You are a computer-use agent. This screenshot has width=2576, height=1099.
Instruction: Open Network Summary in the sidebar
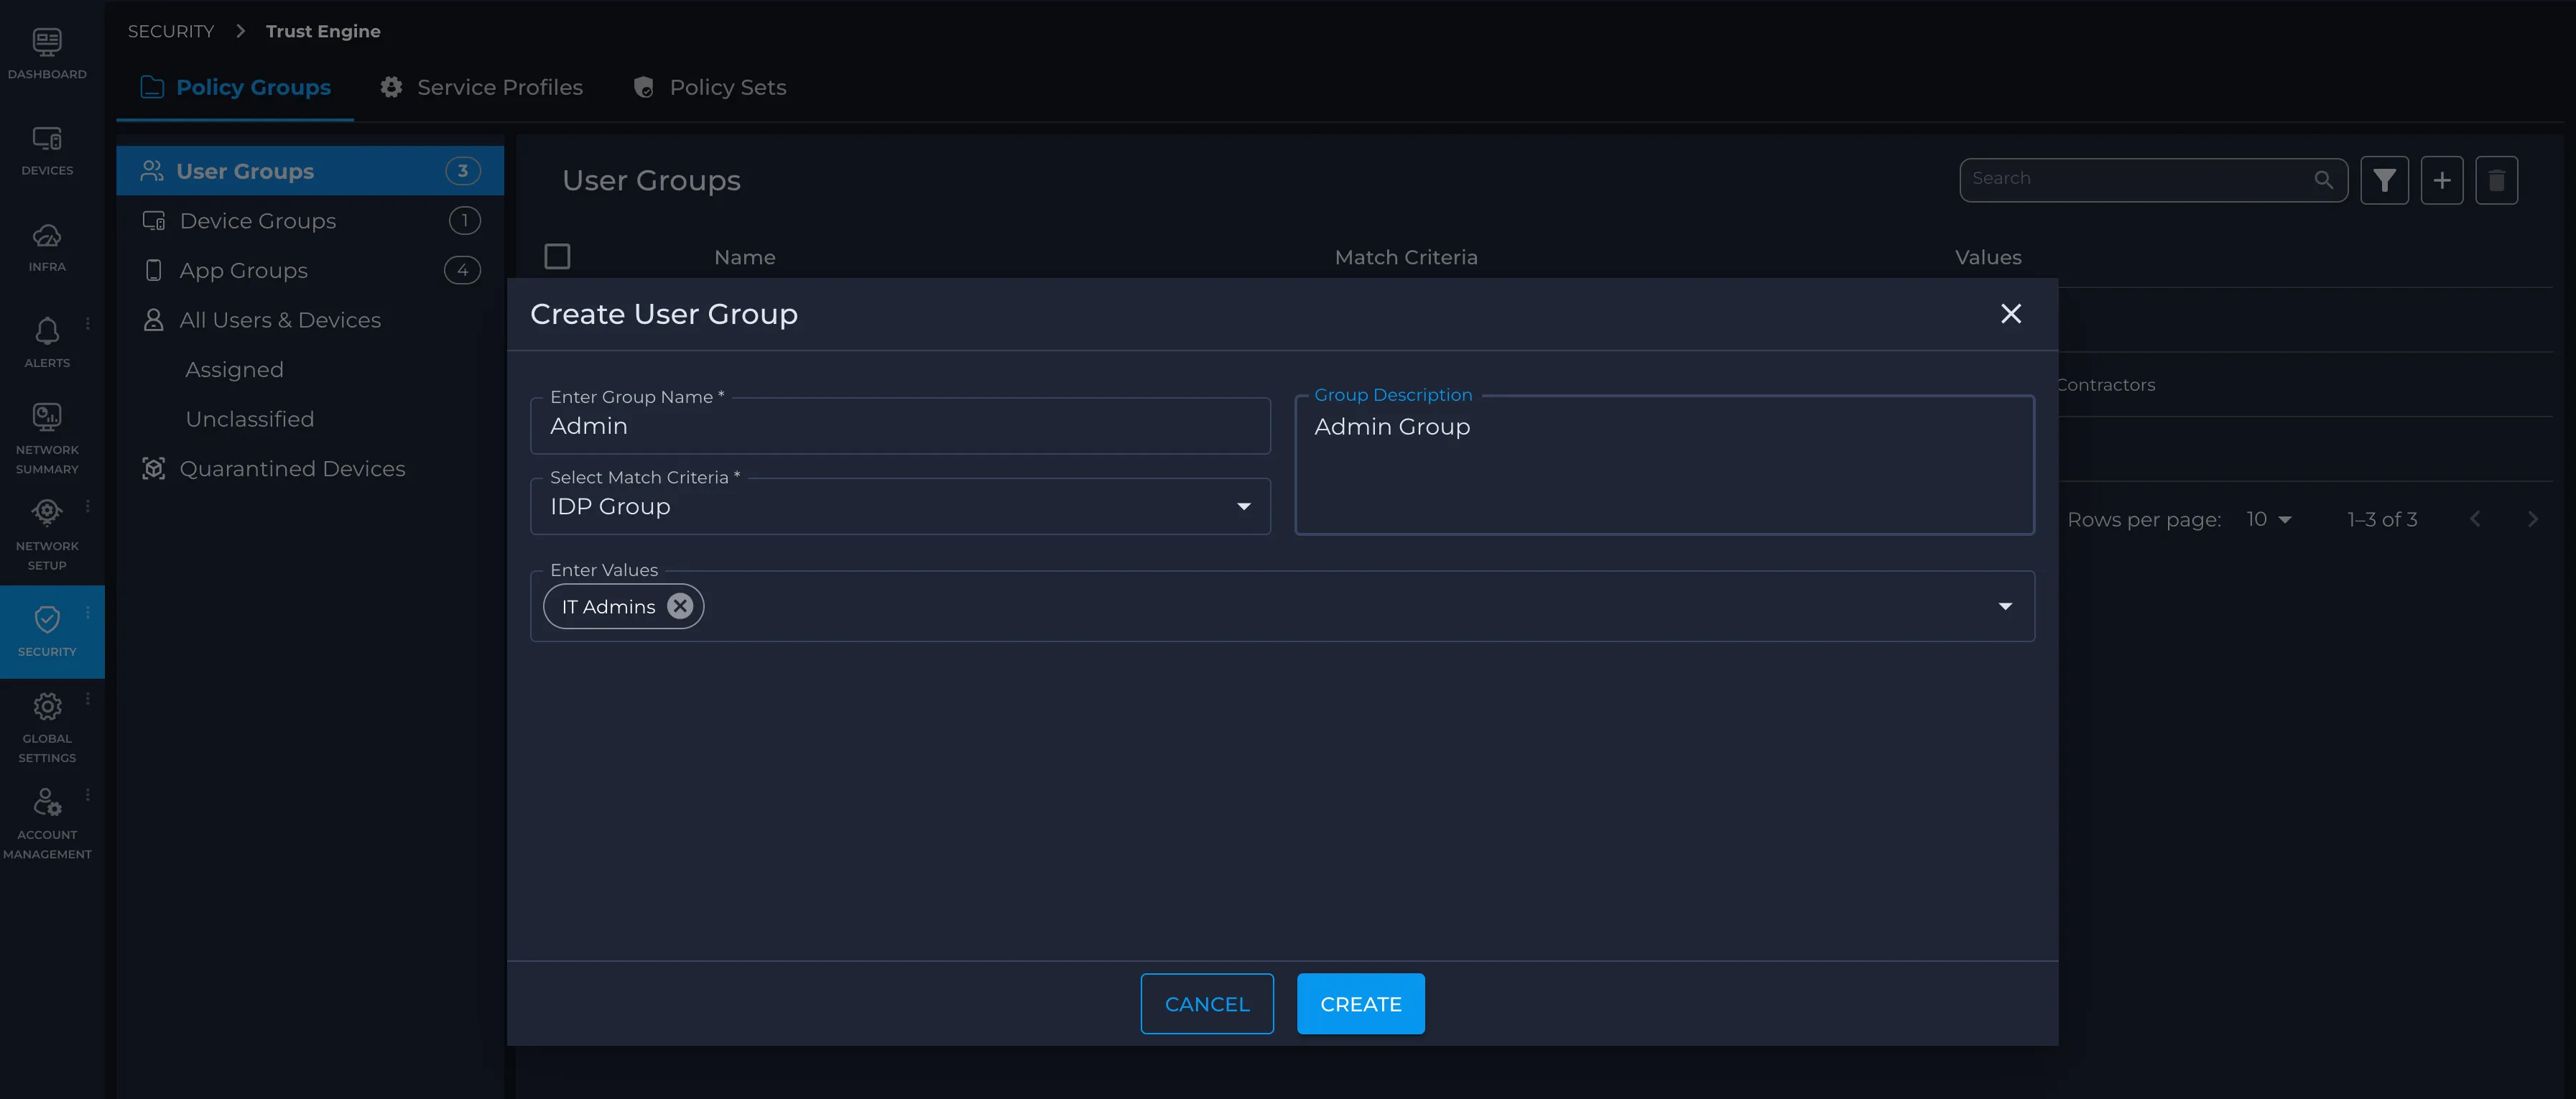click(47, 438)
